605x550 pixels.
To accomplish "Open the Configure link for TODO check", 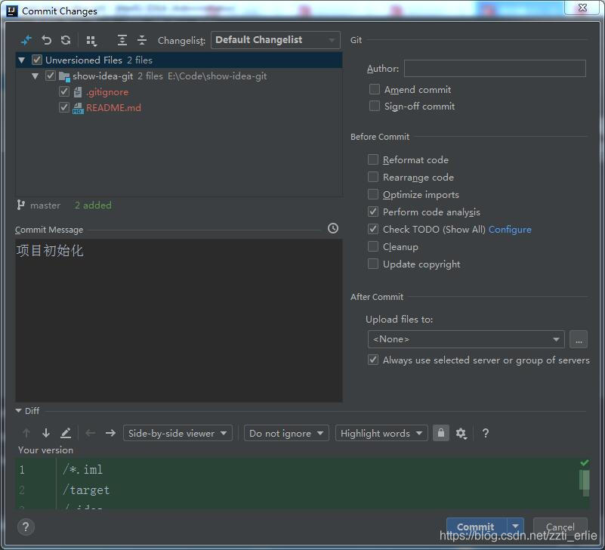I will tap(510, 229).
